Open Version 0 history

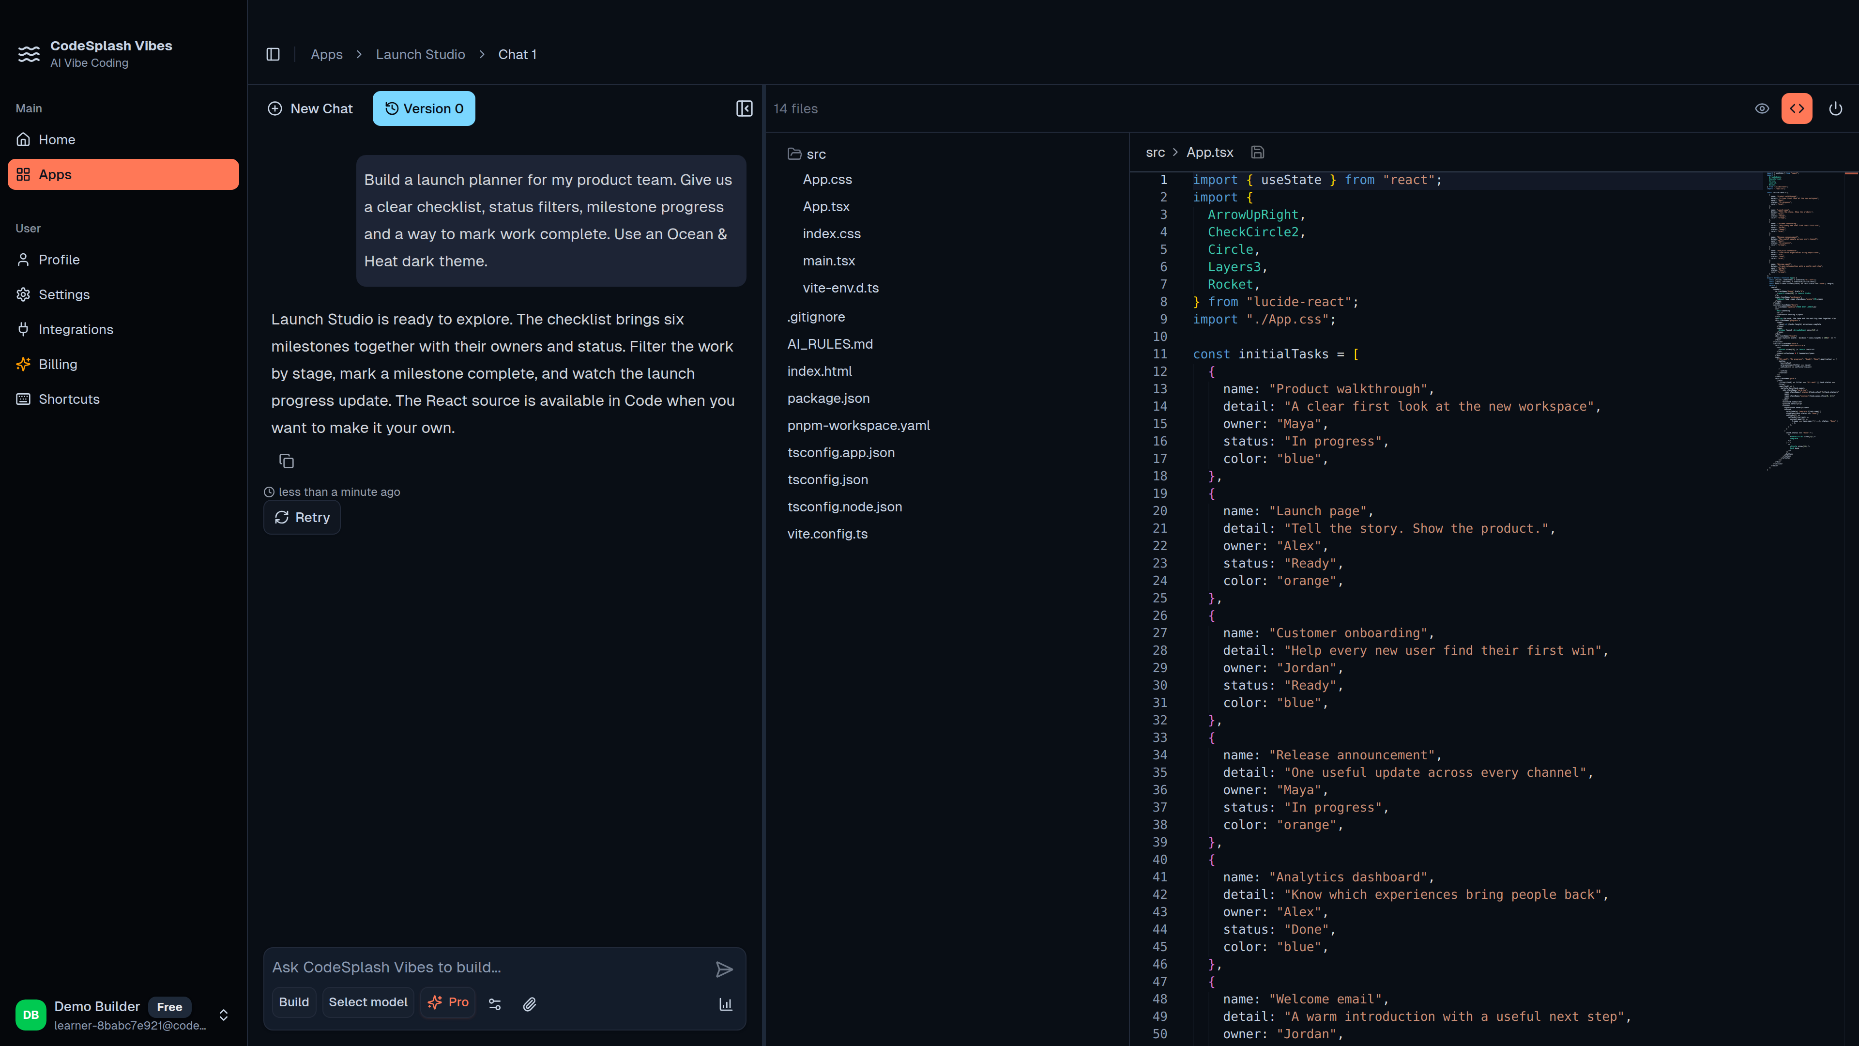(424, 108)
